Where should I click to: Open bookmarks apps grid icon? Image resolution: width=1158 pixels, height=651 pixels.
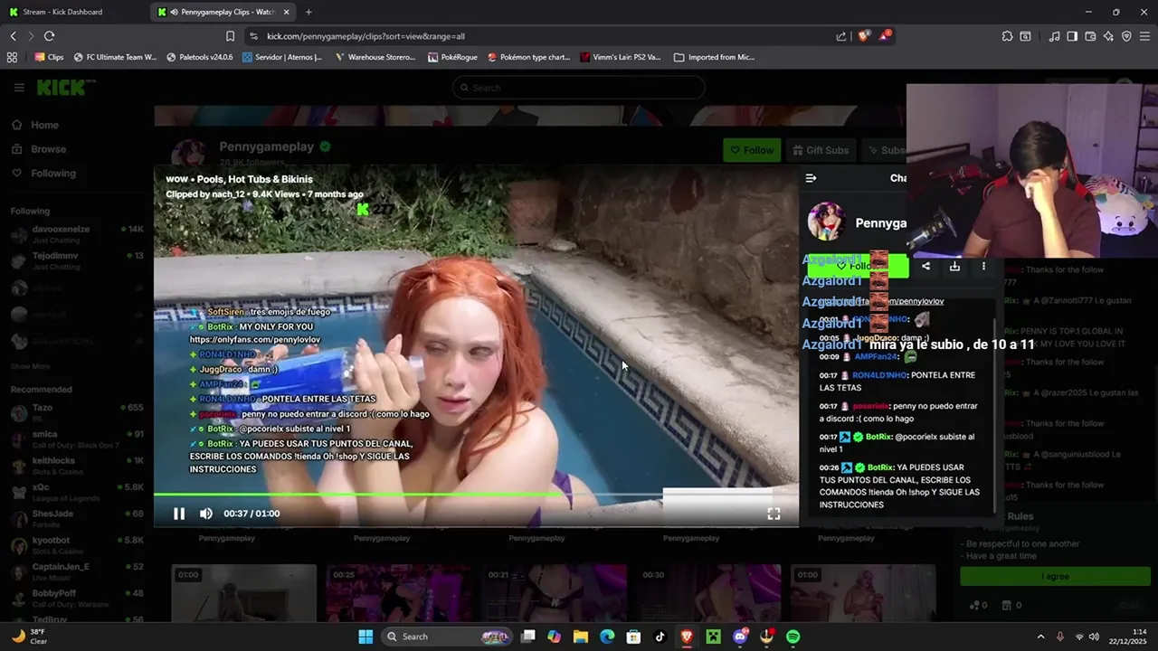tap(12, 57)
